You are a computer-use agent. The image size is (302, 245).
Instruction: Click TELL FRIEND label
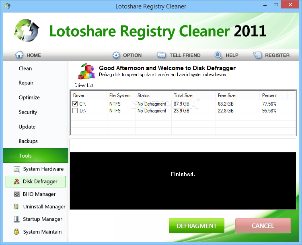click(185, 55)
